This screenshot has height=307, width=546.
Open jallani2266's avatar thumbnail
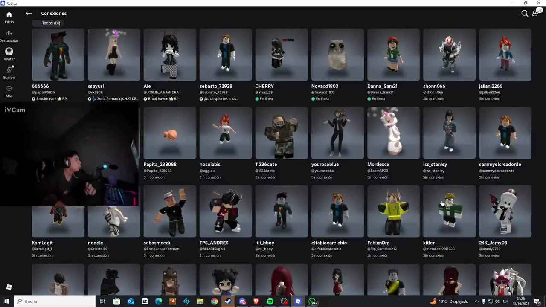(x=505, y=55)
